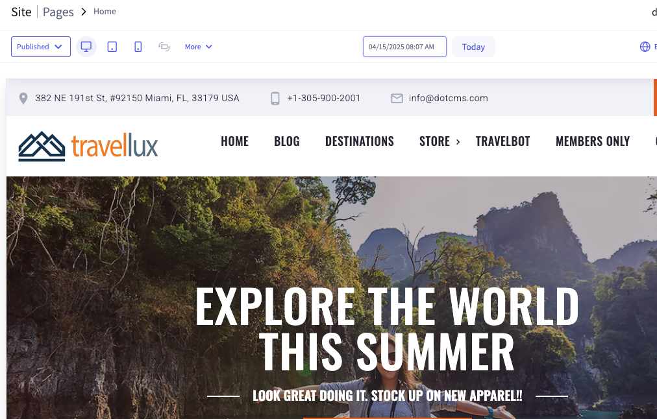
Task: Click the Today button
Action: pos(473,47)
